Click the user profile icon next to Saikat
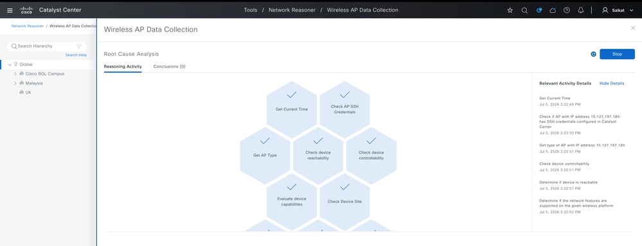Image resolution: width=642 pixels, height=246 pixels. coord(605,10)
